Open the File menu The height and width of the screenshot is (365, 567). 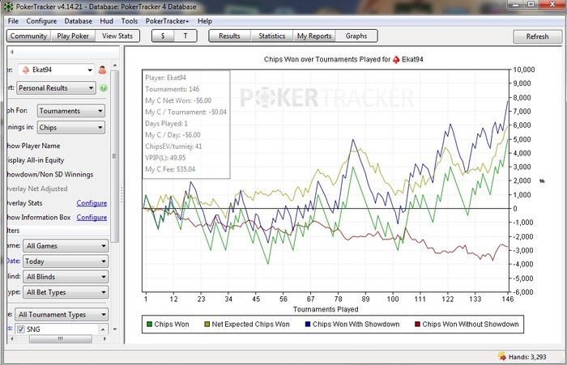click(x=13, y=21)
